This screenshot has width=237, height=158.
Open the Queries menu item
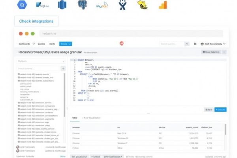41,44
